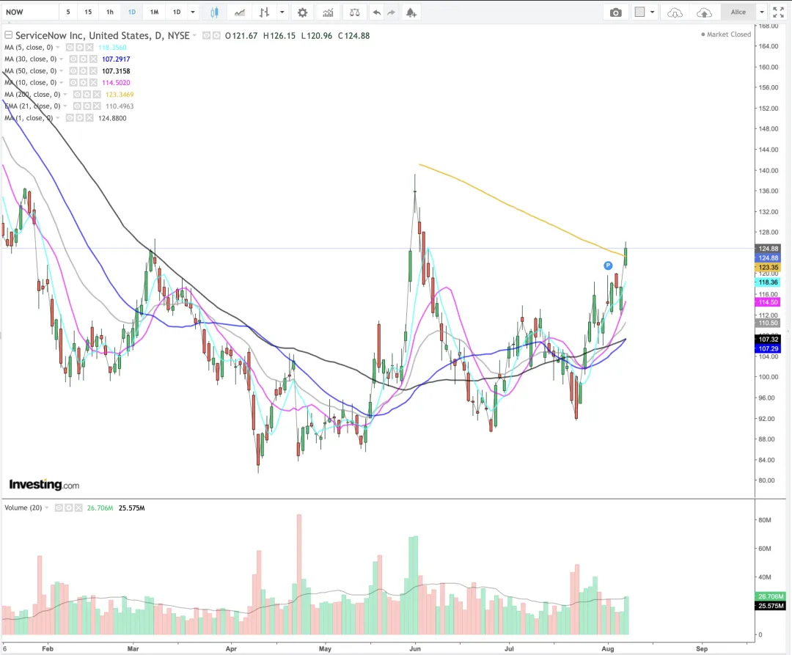The image size is (792, 655).
Task: Remove the MA (200, close, 0) indicator
Action: [97, 95]
